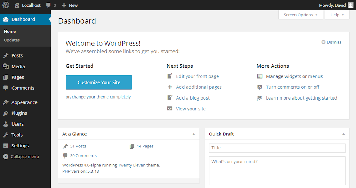Open the Dashboard menu item

click(x=25, y=19)
